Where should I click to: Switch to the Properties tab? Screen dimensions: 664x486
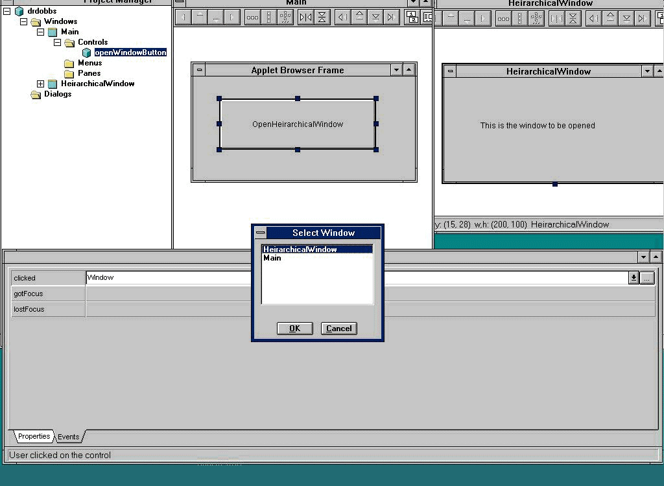(x=34, y=436)
